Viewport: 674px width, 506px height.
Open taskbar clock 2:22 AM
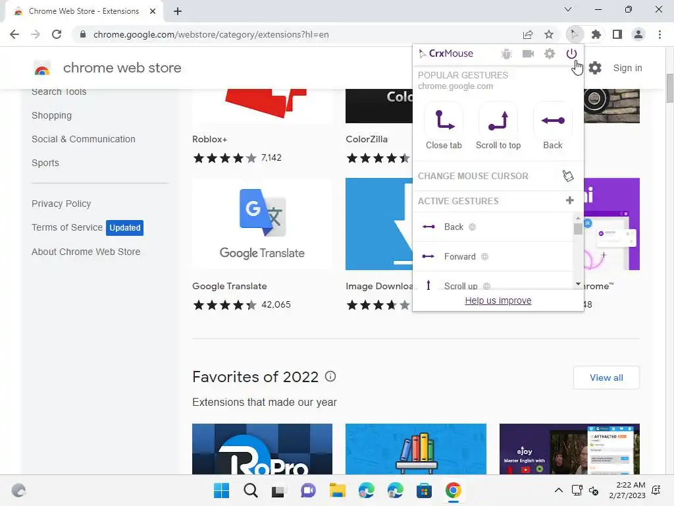click(627, 490)
